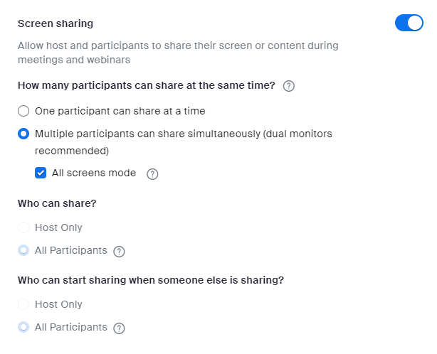The width and height of the screenshot is (437, 354).
Task: Click the 'One participant can share at a time' label
Action: (x=120, y=111)
